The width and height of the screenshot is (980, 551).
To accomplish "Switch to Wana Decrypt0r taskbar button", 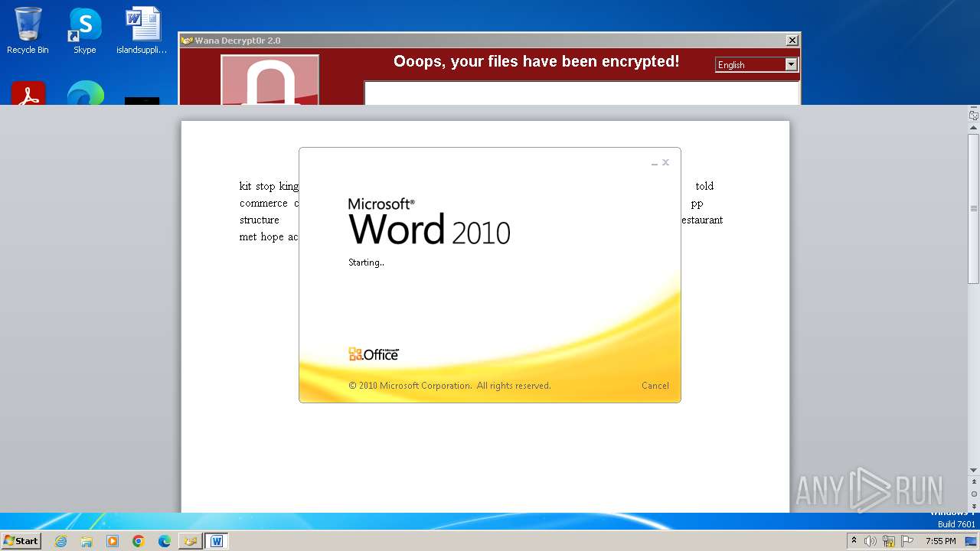I will tap(190, 541).
